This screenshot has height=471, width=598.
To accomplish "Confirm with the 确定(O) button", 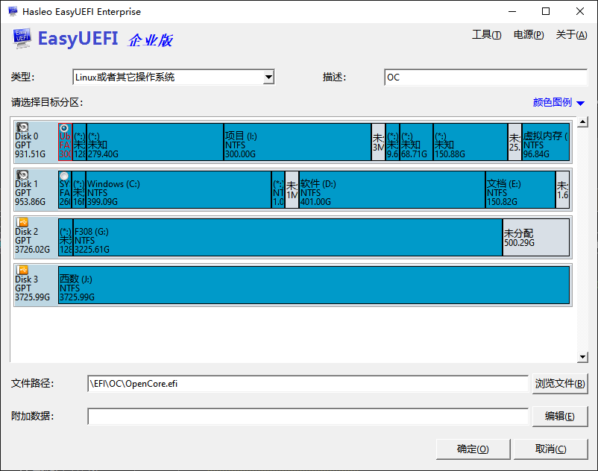I will click(473, 449).
